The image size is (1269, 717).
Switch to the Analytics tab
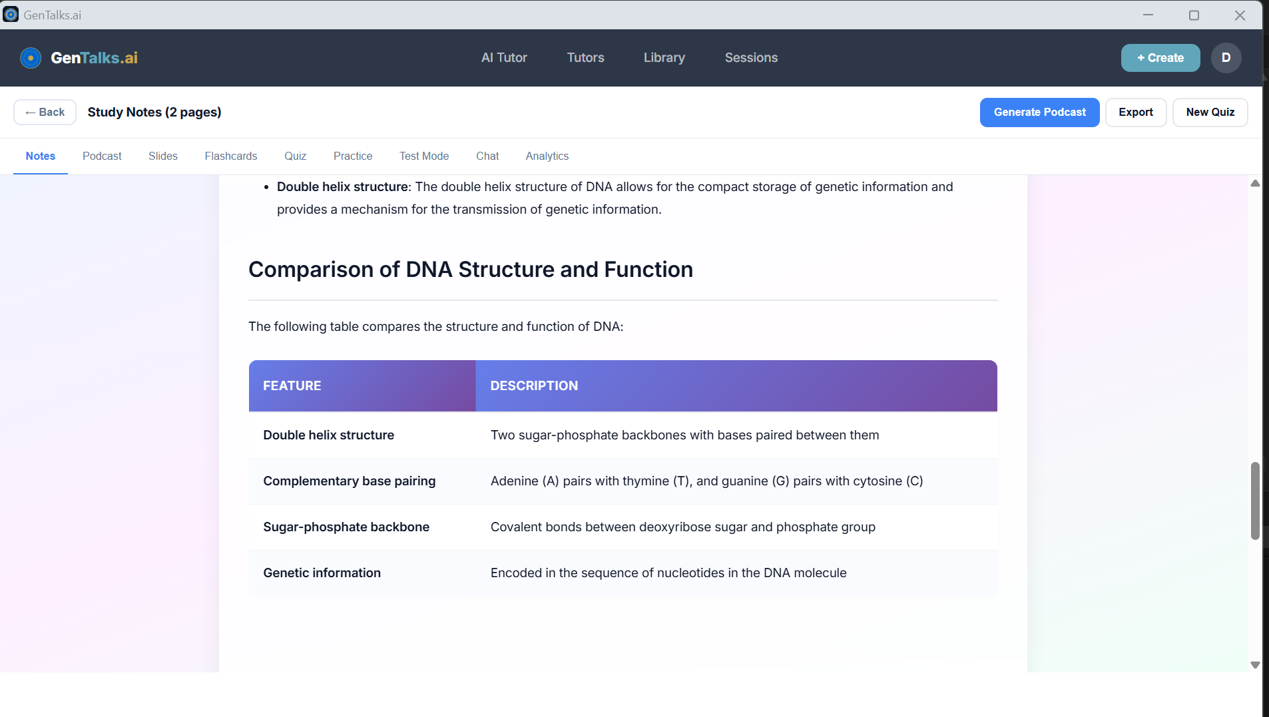click(x=547, y=156)
